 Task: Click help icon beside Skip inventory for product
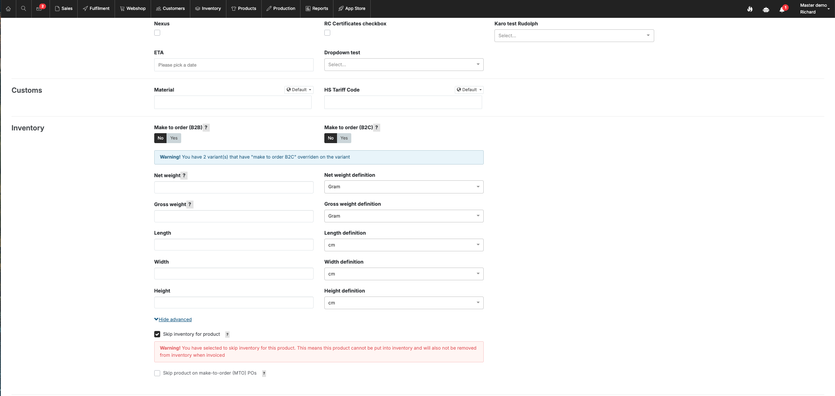pyautogui.click(x=227, y=335)
